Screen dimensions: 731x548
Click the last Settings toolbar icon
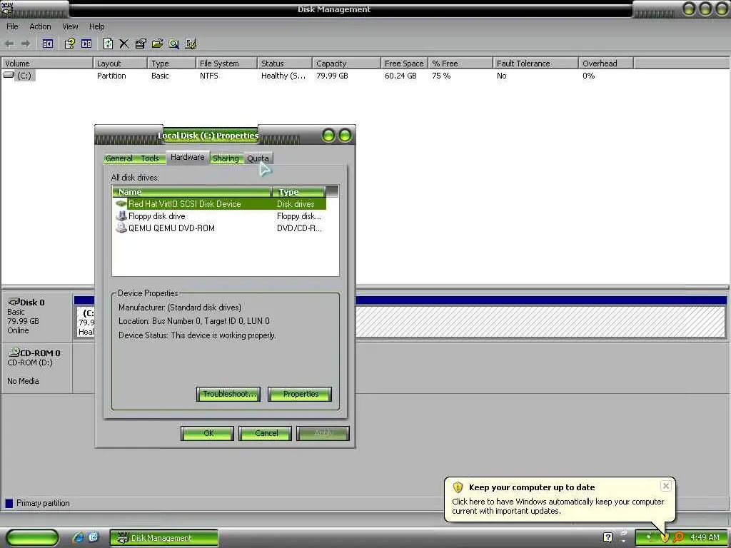(x=191, y=44)
